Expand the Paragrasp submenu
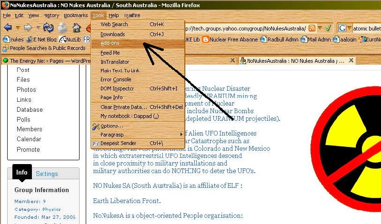 (138, 135)
